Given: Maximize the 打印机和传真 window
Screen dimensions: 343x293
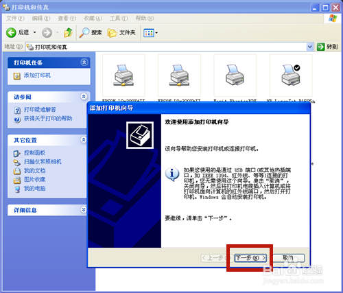Looking at the screenshot, I should (325, 8).
